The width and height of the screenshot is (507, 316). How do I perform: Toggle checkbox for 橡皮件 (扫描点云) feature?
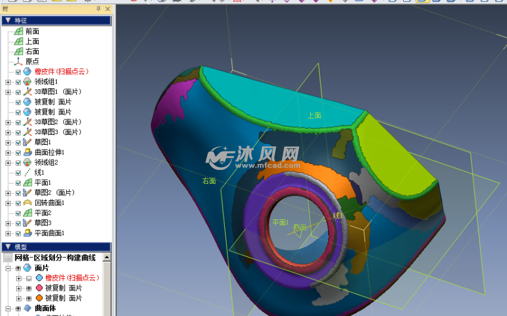tap(18, 72)
